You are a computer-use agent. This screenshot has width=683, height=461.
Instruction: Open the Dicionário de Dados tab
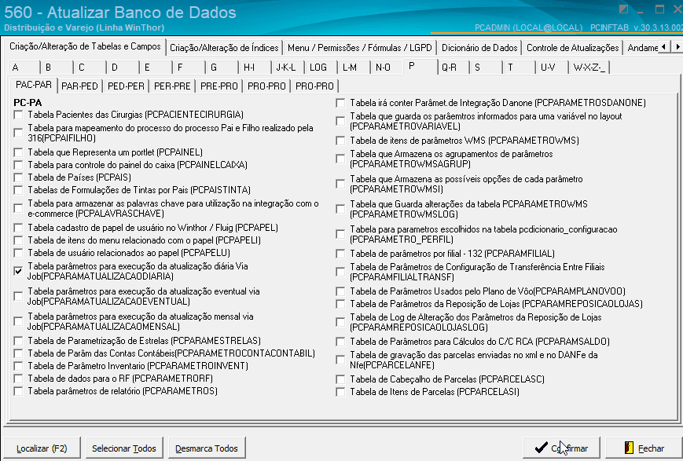click(479, 48)
